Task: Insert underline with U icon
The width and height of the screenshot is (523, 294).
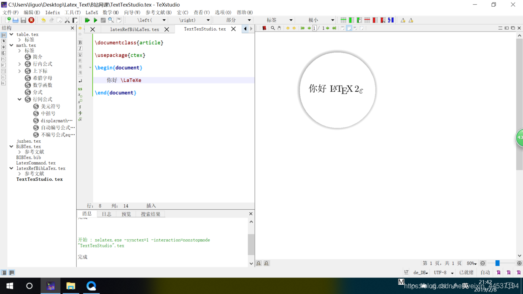Action: pyautogui.click(x=80, y=55)
